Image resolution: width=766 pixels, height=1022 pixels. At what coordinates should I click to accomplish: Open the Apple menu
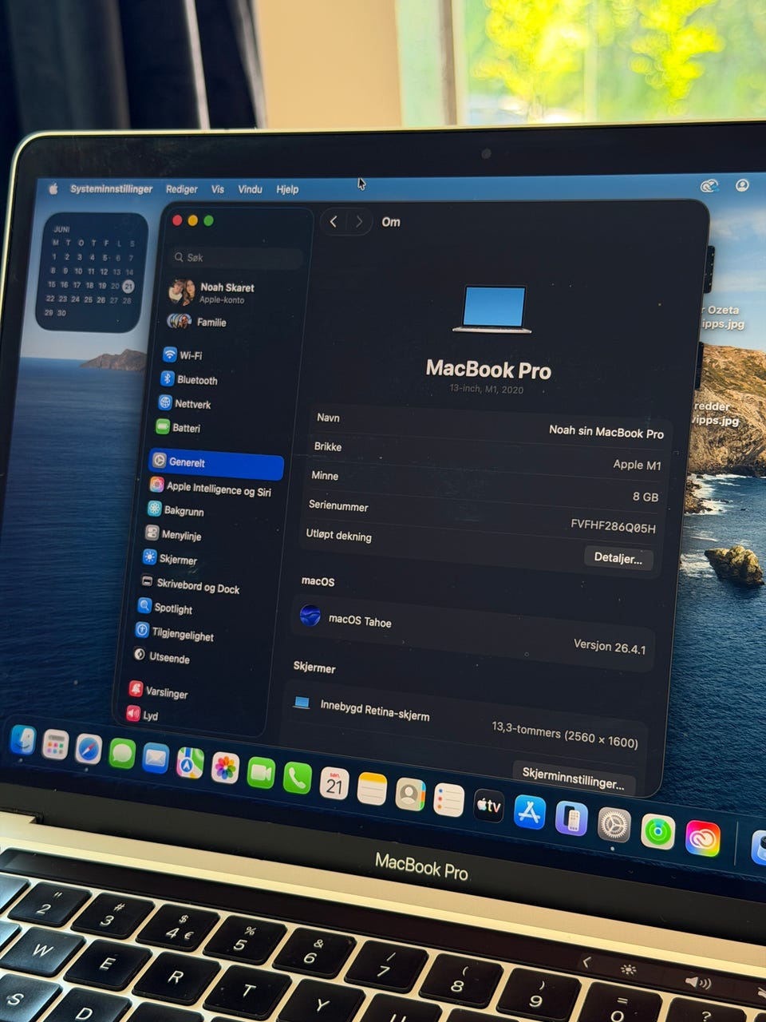(x=53, y=188)
